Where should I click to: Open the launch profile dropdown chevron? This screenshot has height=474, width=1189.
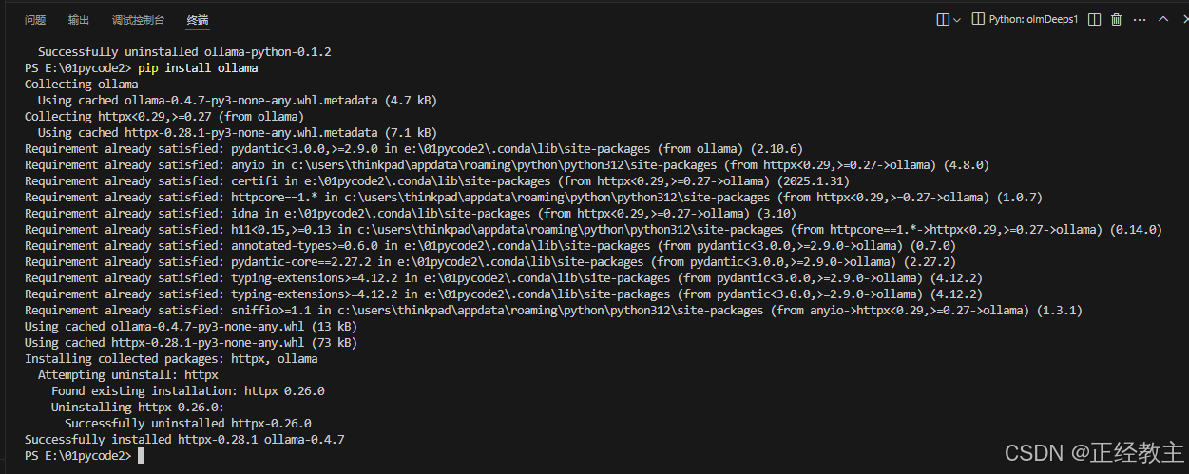point(957,19)
